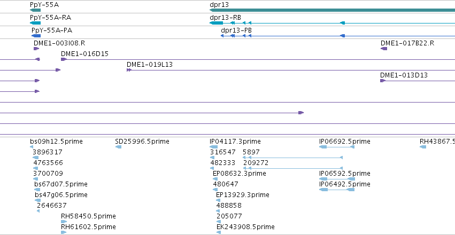Click the EP13929.3prime EST feature
The height and width of the screenshot is (235, 455).
pos(218,200)
